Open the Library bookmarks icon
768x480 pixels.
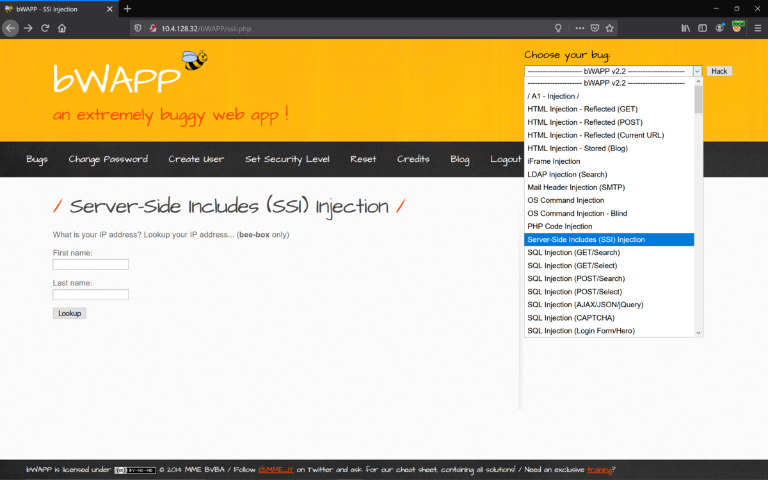pos(685,28)
